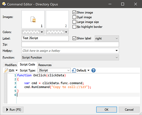This screenshot has height=115, width=142.
Task: Open the label position dropdown showing right
Action: coord(107,38)
